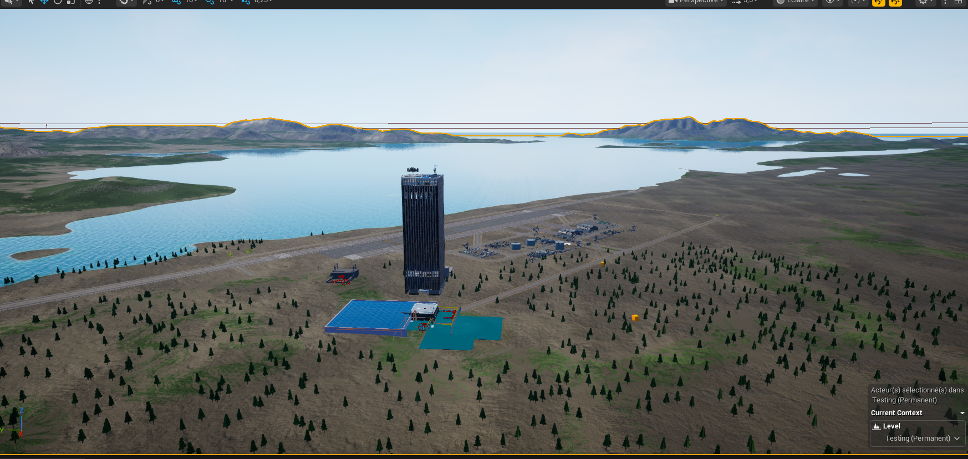968x459 pixels.
Task: Toggle scale snapping
Action: click(246, 2)
